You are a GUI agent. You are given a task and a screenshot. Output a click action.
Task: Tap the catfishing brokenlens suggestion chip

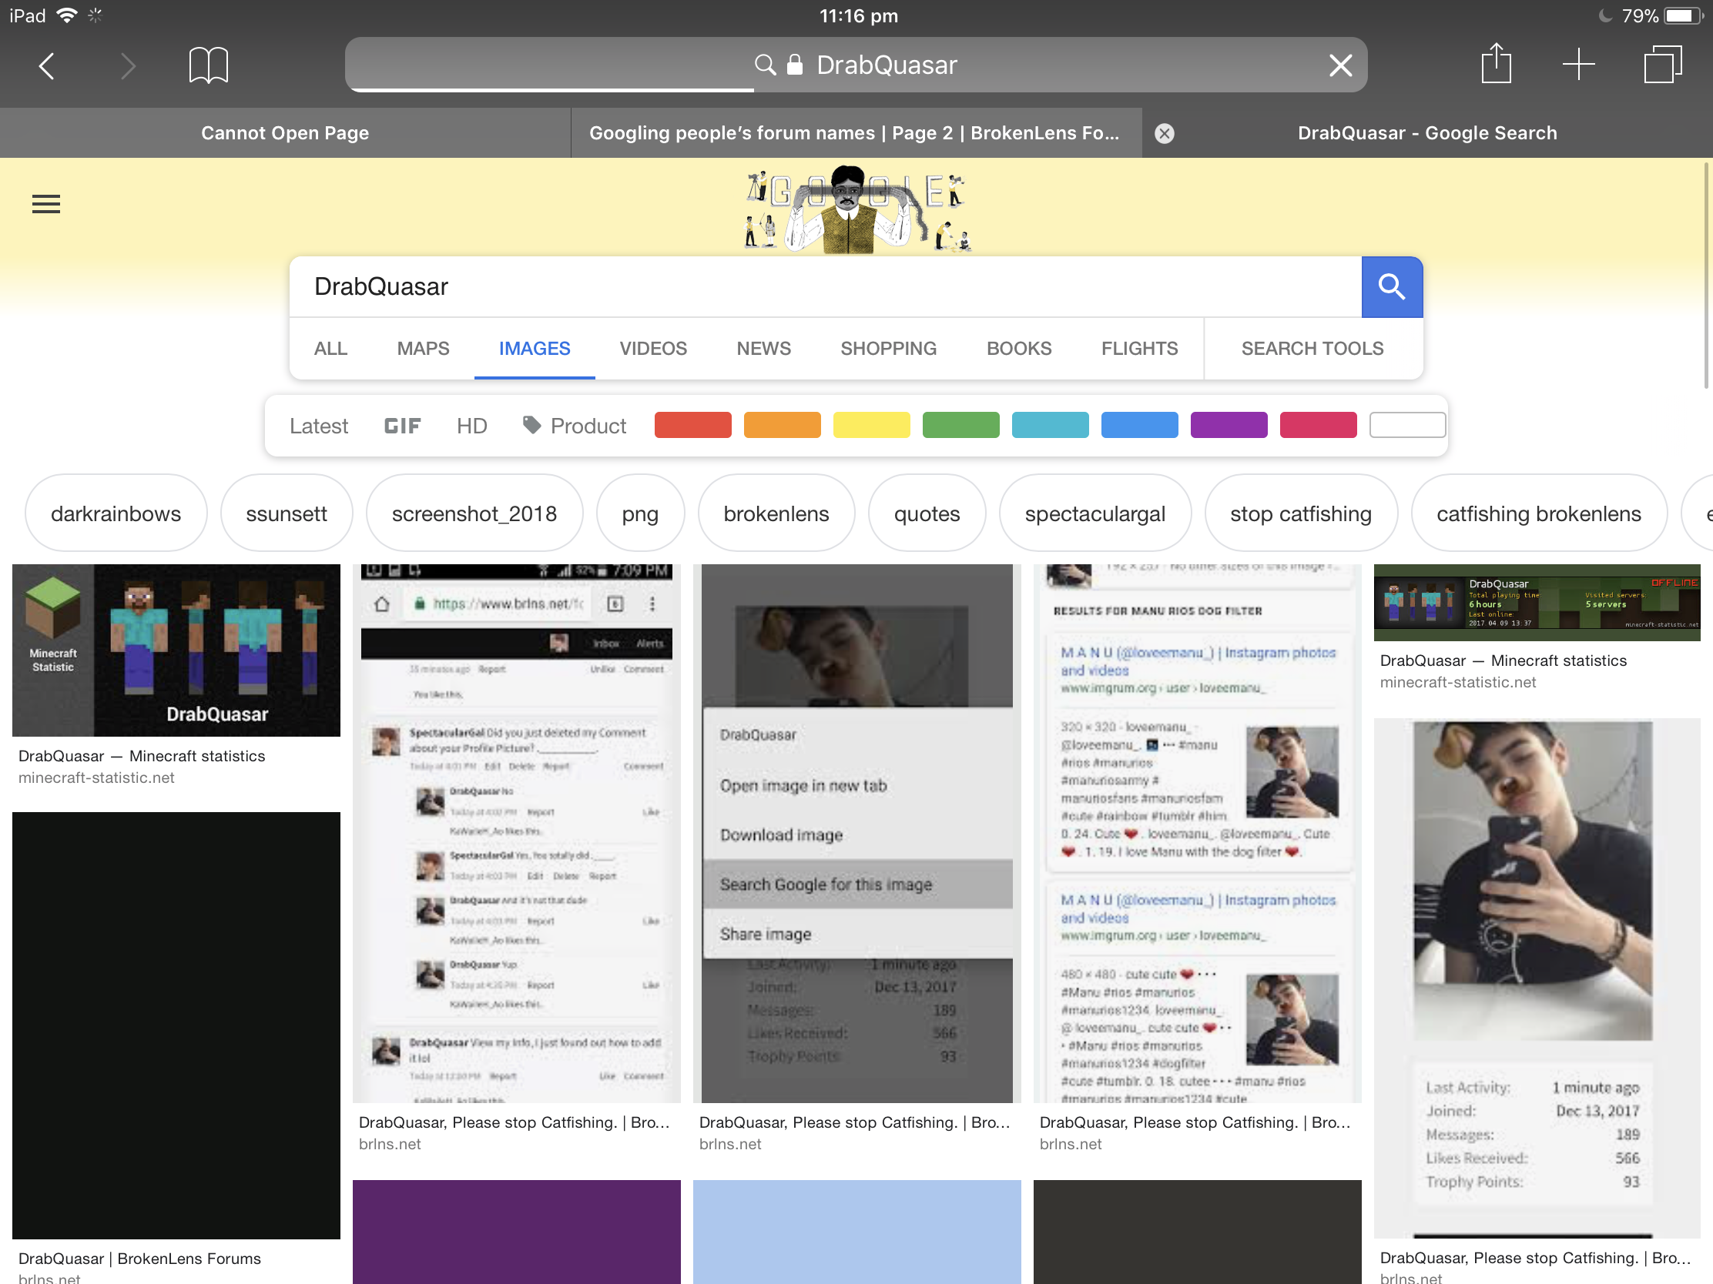click(x=1539, y=513)
